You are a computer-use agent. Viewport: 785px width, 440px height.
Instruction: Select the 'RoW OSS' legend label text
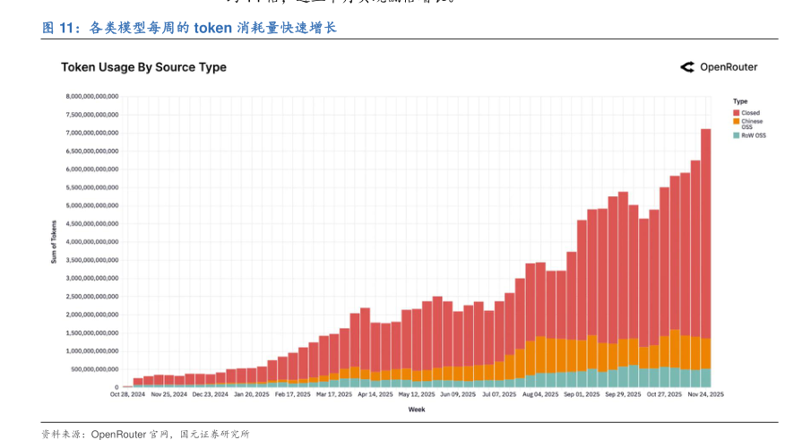click(754, 135)
